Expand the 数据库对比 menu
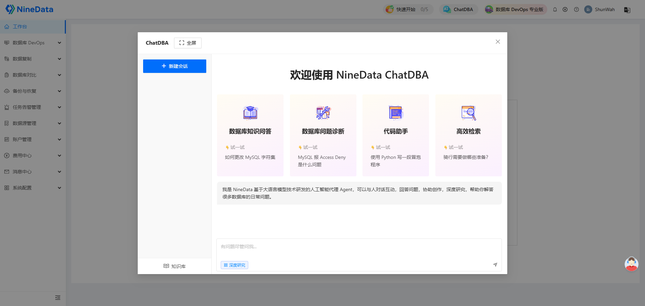 33,75
